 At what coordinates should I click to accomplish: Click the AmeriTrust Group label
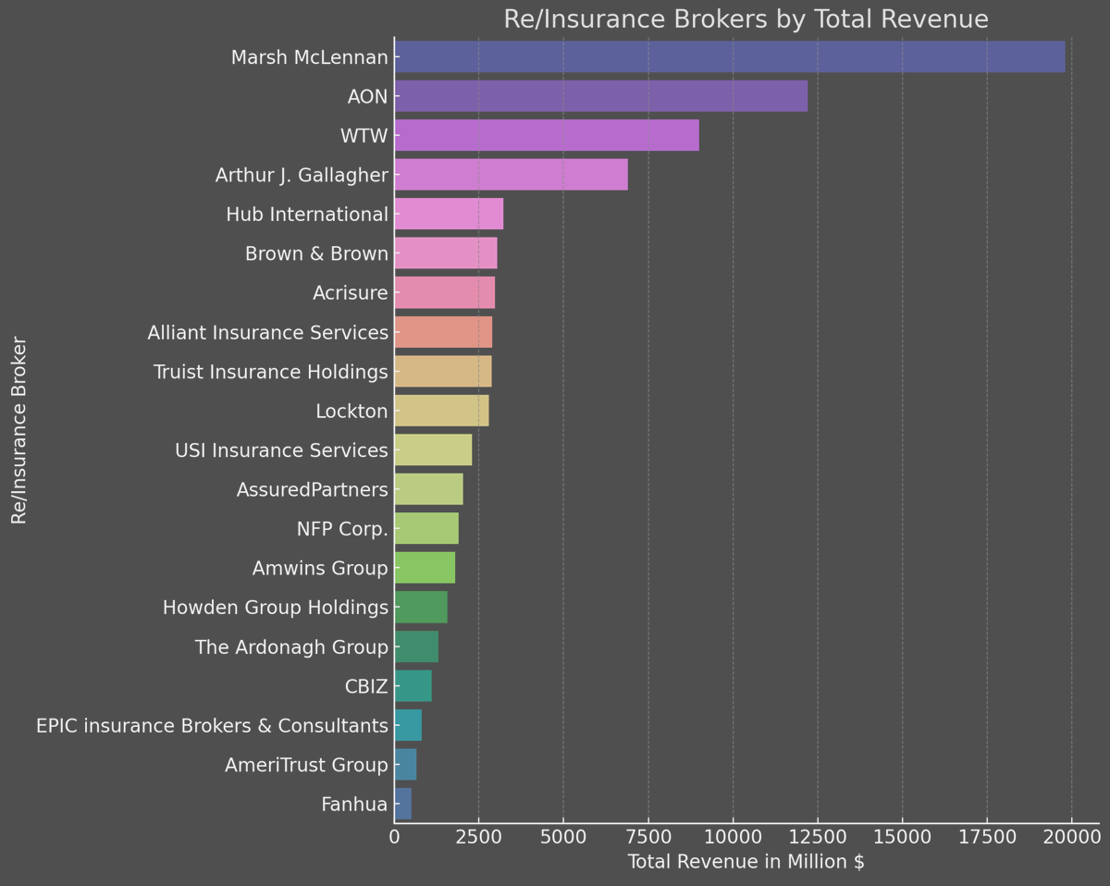point(306,765)
